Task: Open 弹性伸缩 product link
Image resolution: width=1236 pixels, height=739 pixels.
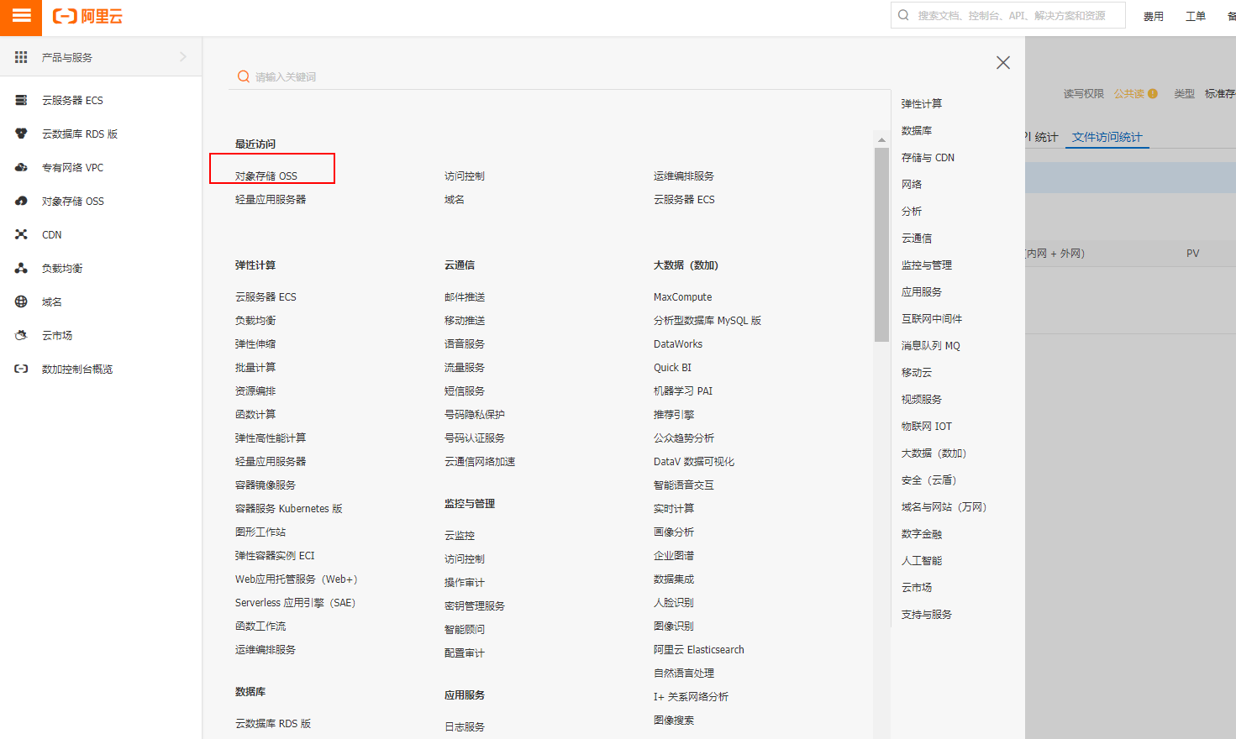Action: [x=255, y=343]
